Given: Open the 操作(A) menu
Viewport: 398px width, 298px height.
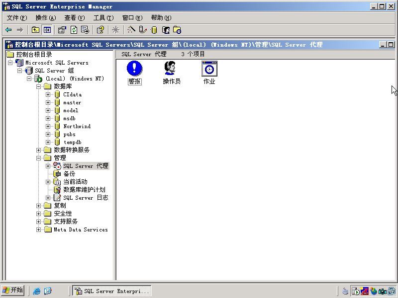Looking at the screenshot, I should point(46,18).
